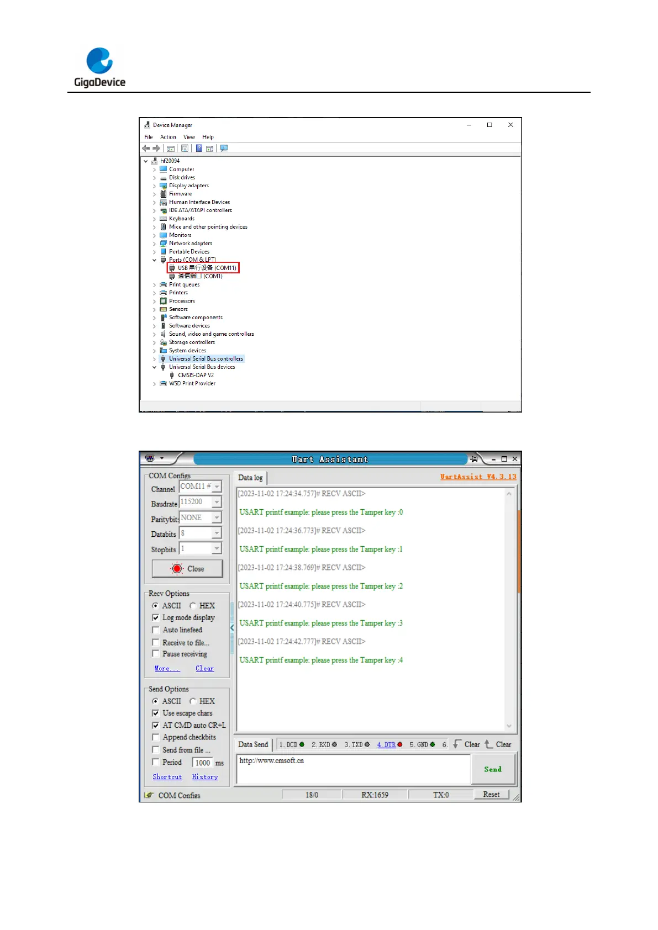The image size is (658, 930).
Task: Enable Receive to file checkbox
Action: pyautogui.click(x=156, y=643)
